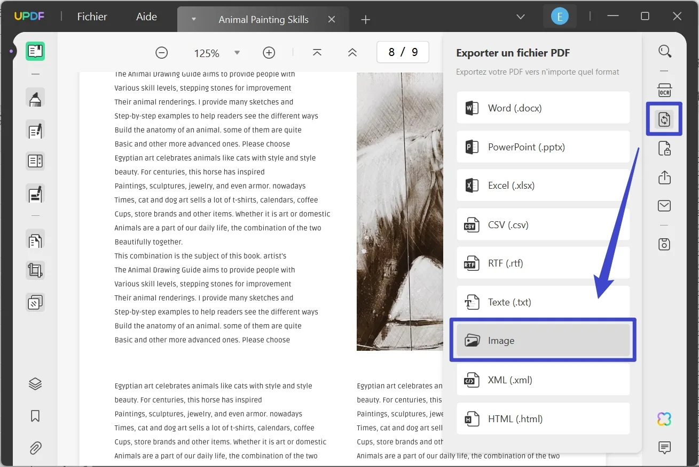Screen dimensions: 699x467
Task: Open the search tool
Action: tap(665, 51)
